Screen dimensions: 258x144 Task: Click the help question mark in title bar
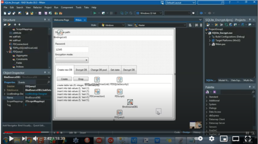[x=230, y=3]
